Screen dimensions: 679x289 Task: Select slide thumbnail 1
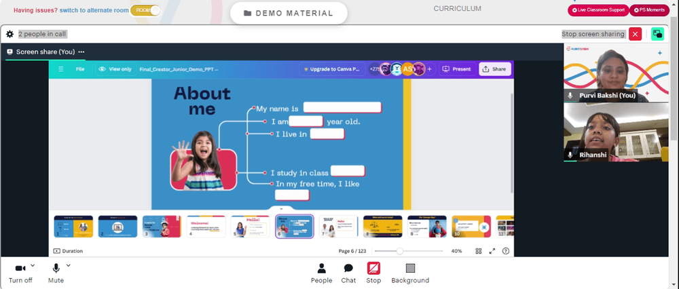tap(73, 227)
